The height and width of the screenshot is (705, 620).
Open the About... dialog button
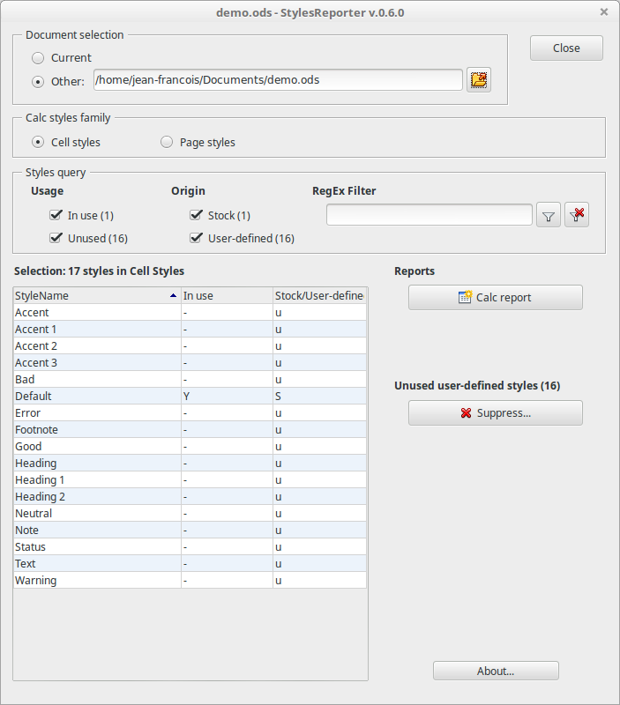(496, 671)
